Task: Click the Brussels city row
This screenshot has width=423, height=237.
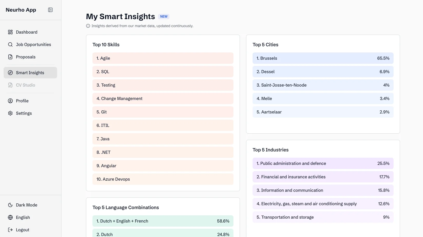Action: click(323, 58)
